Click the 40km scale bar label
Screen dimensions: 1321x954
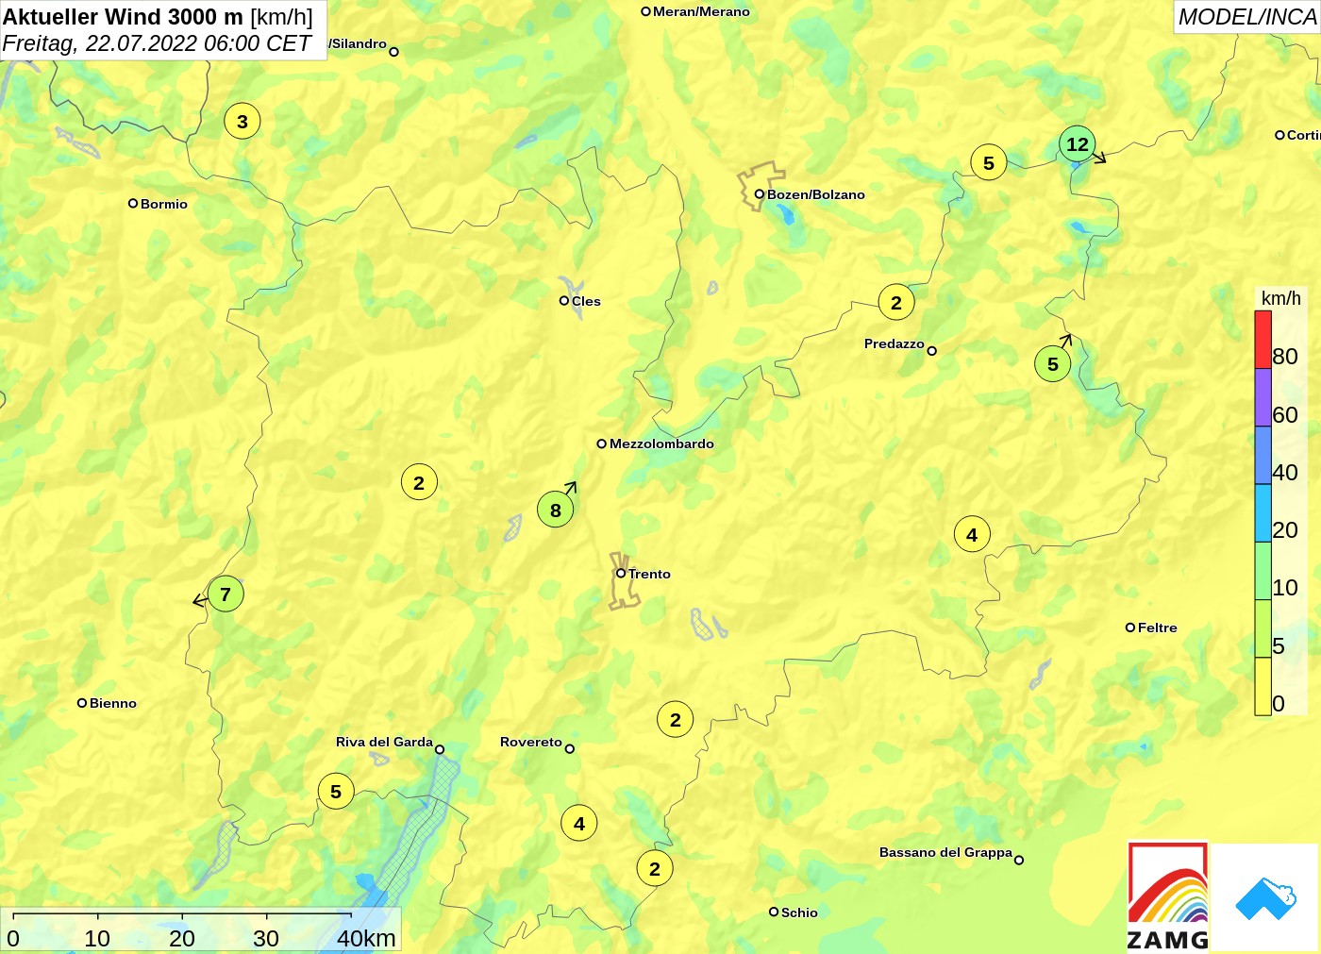[x=366, y=938]
